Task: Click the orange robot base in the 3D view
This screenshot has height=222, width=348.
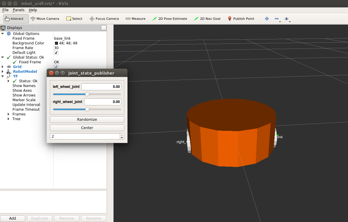Action: click(x=231, y=133)
